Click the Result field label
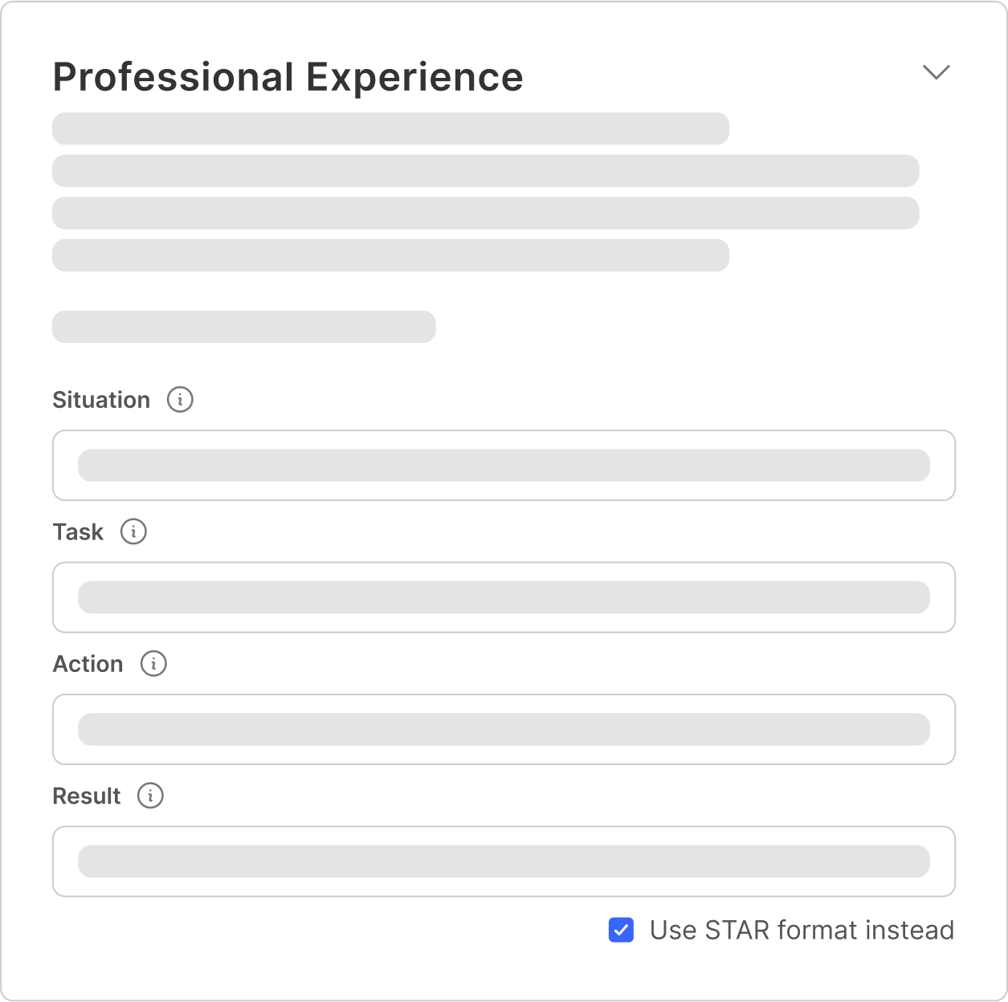This screenshot has height=1002, width=1008. click(86, 796)
